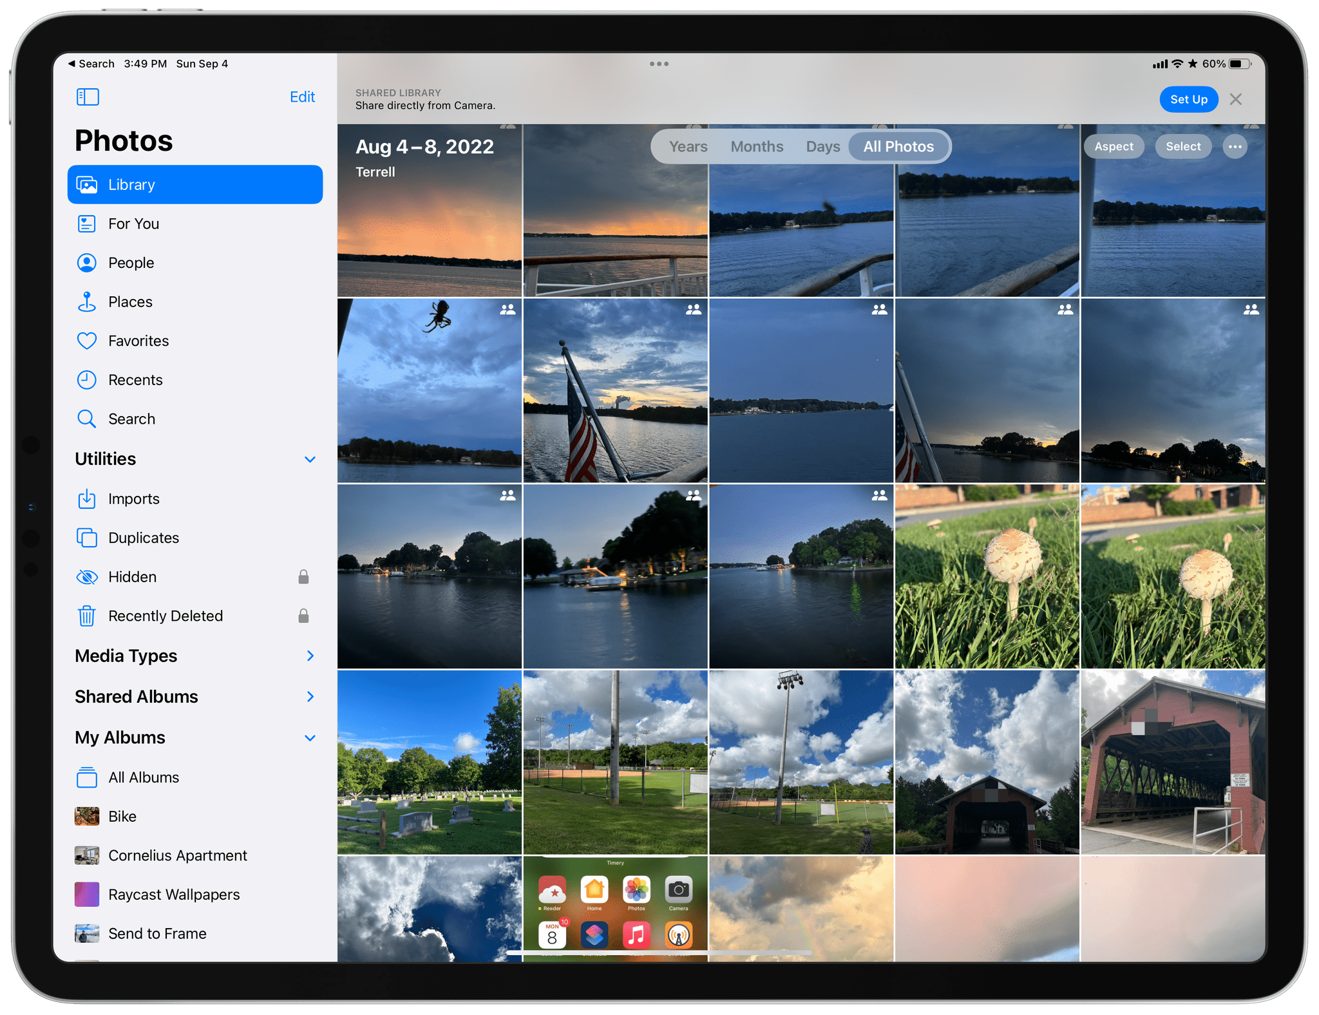
Task: Expand the Media Types section
Action: click(310, 656)
